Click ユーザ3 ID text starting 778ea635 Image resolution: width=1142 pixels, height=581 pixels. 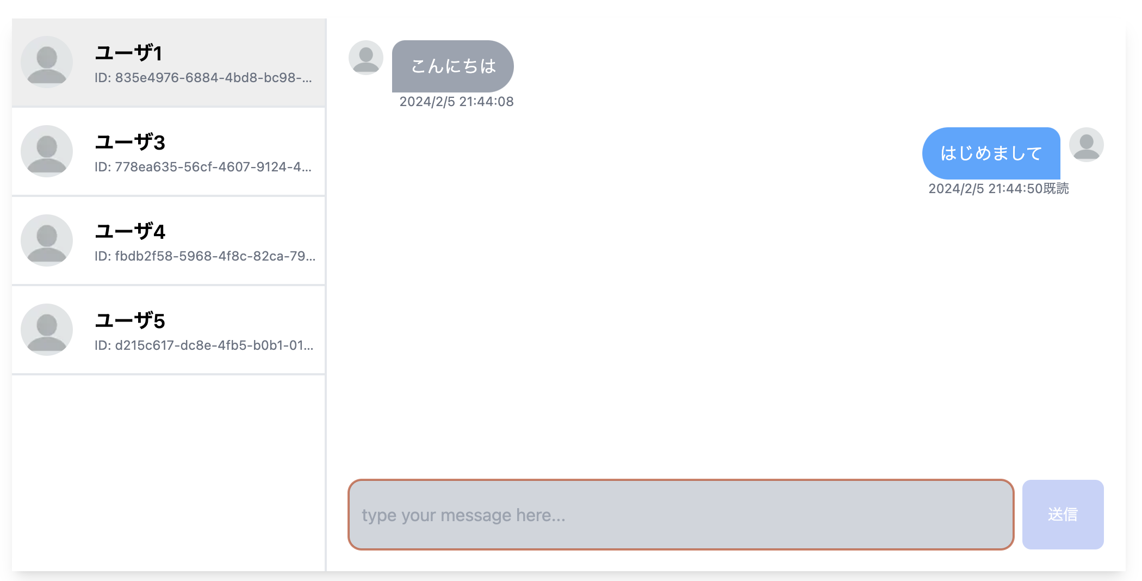203,167
